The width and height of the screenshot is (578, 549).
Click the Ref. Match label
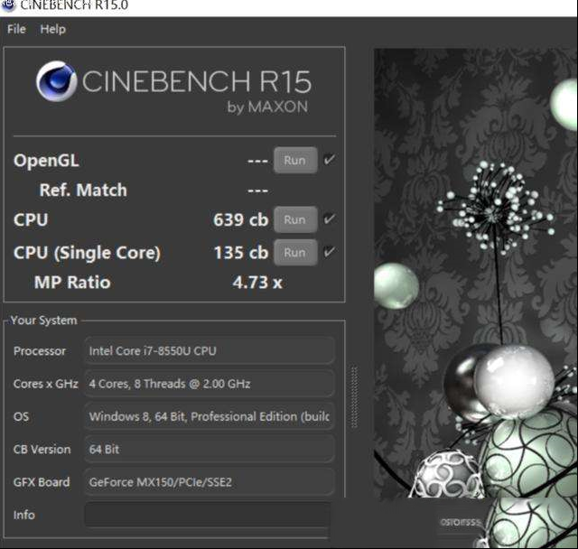coord(83,191)
